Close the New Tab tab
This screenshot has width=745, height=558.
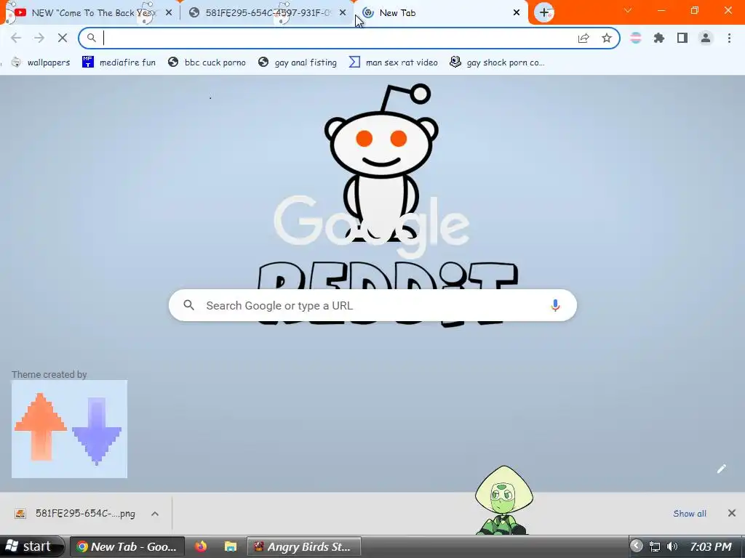coord(517,13)
